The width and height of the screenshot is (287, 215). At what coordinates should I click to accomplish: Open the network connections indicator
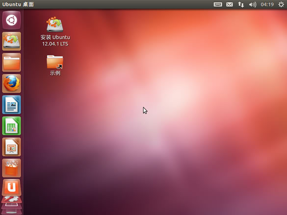pos(241,4)
